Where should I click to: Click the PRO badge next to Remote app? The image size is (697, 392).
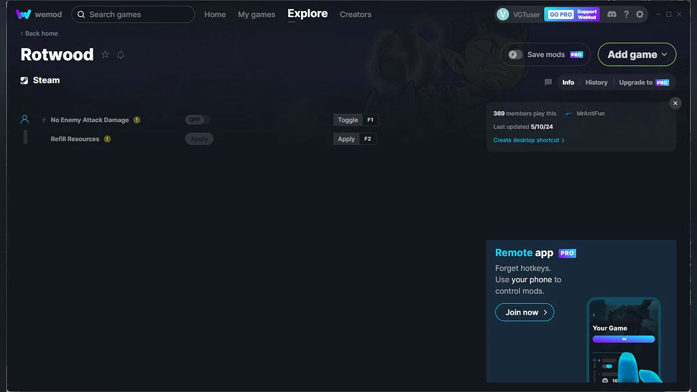pos(567,253)
